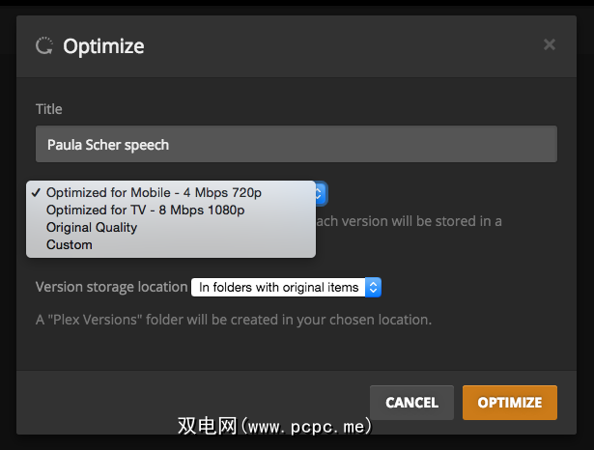594x450 pixels.
Task: Click the Plex Versions folder hint text
Action: [233, 319]
